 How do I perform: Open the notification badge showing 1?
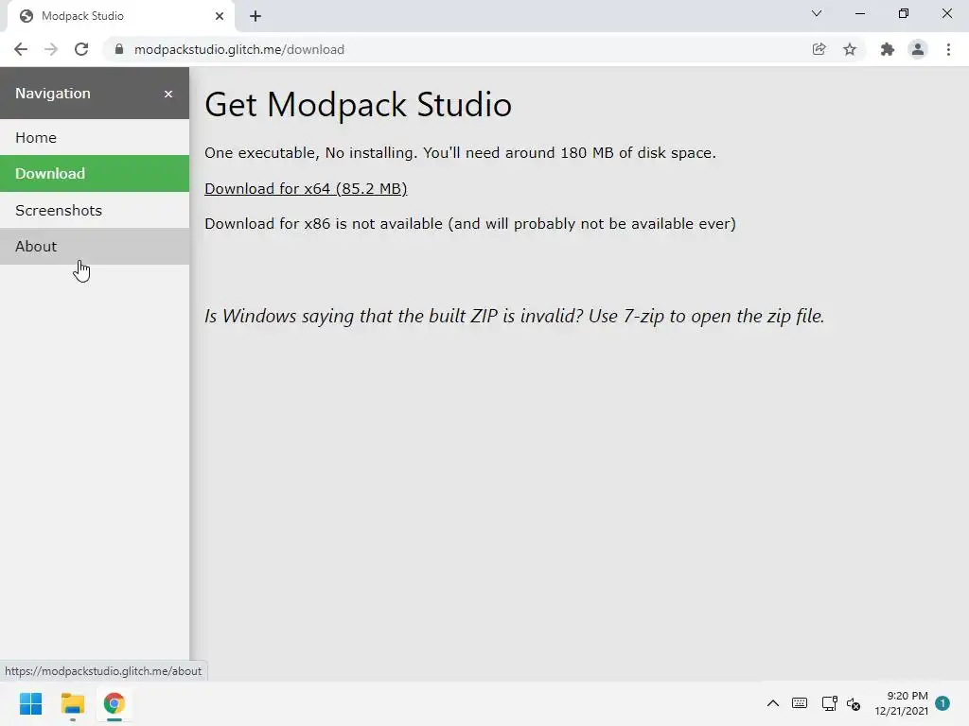point(943,703)
